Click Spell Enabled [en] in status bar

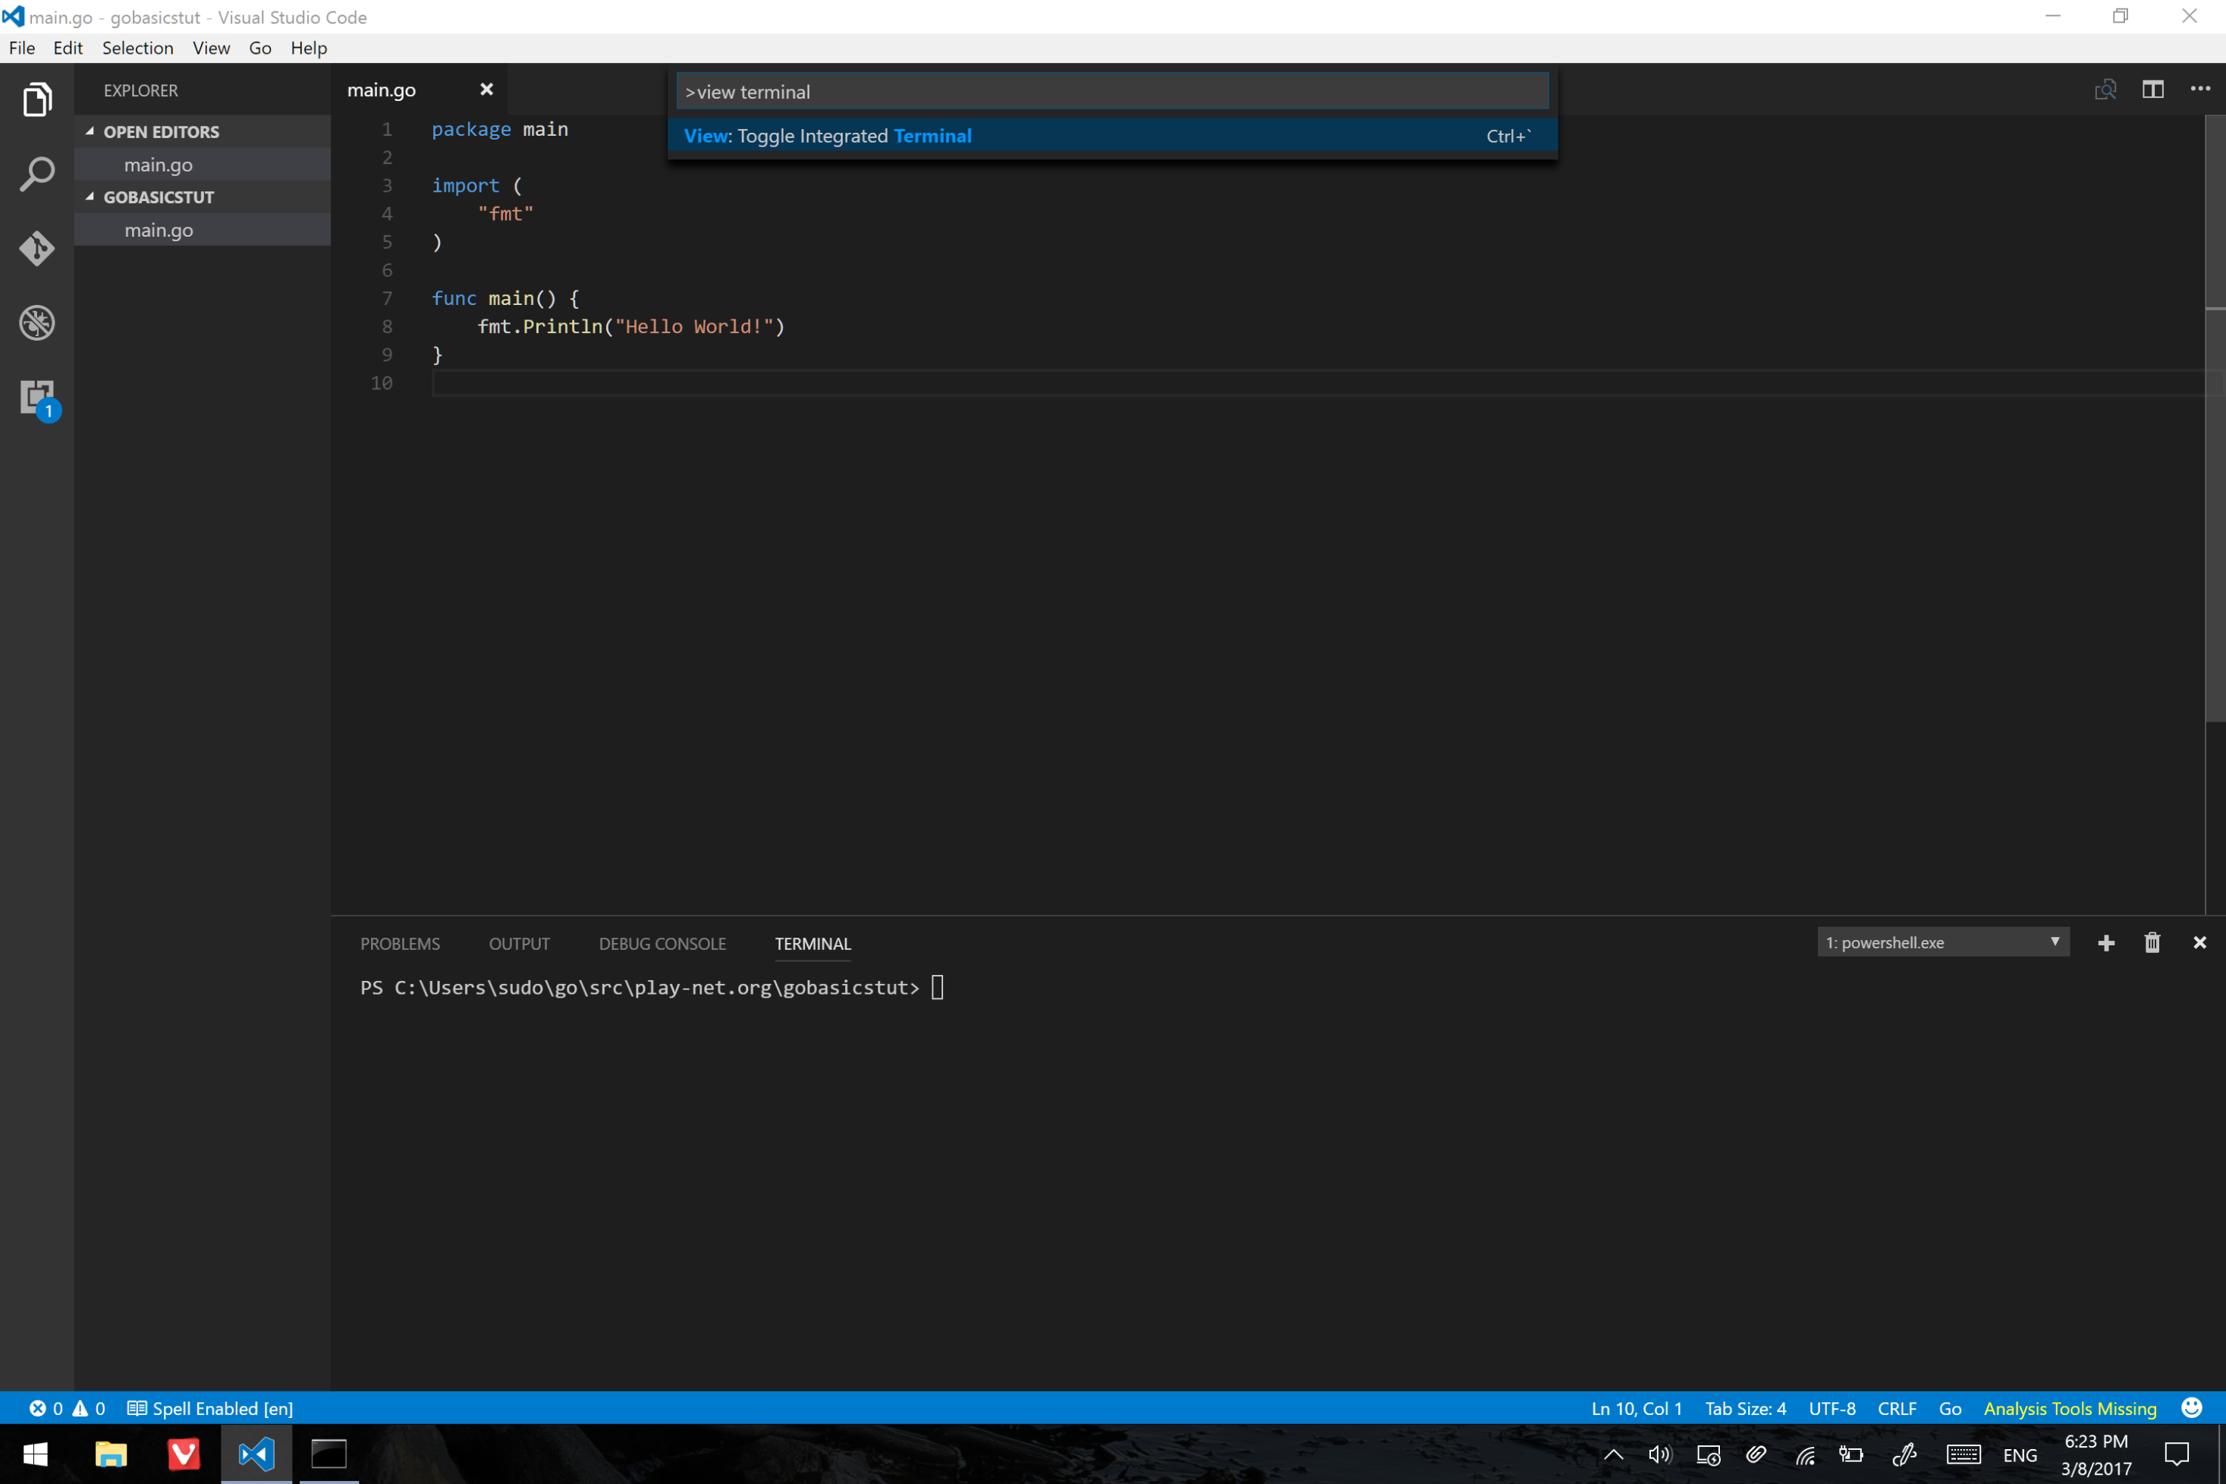click(210, 1408)
